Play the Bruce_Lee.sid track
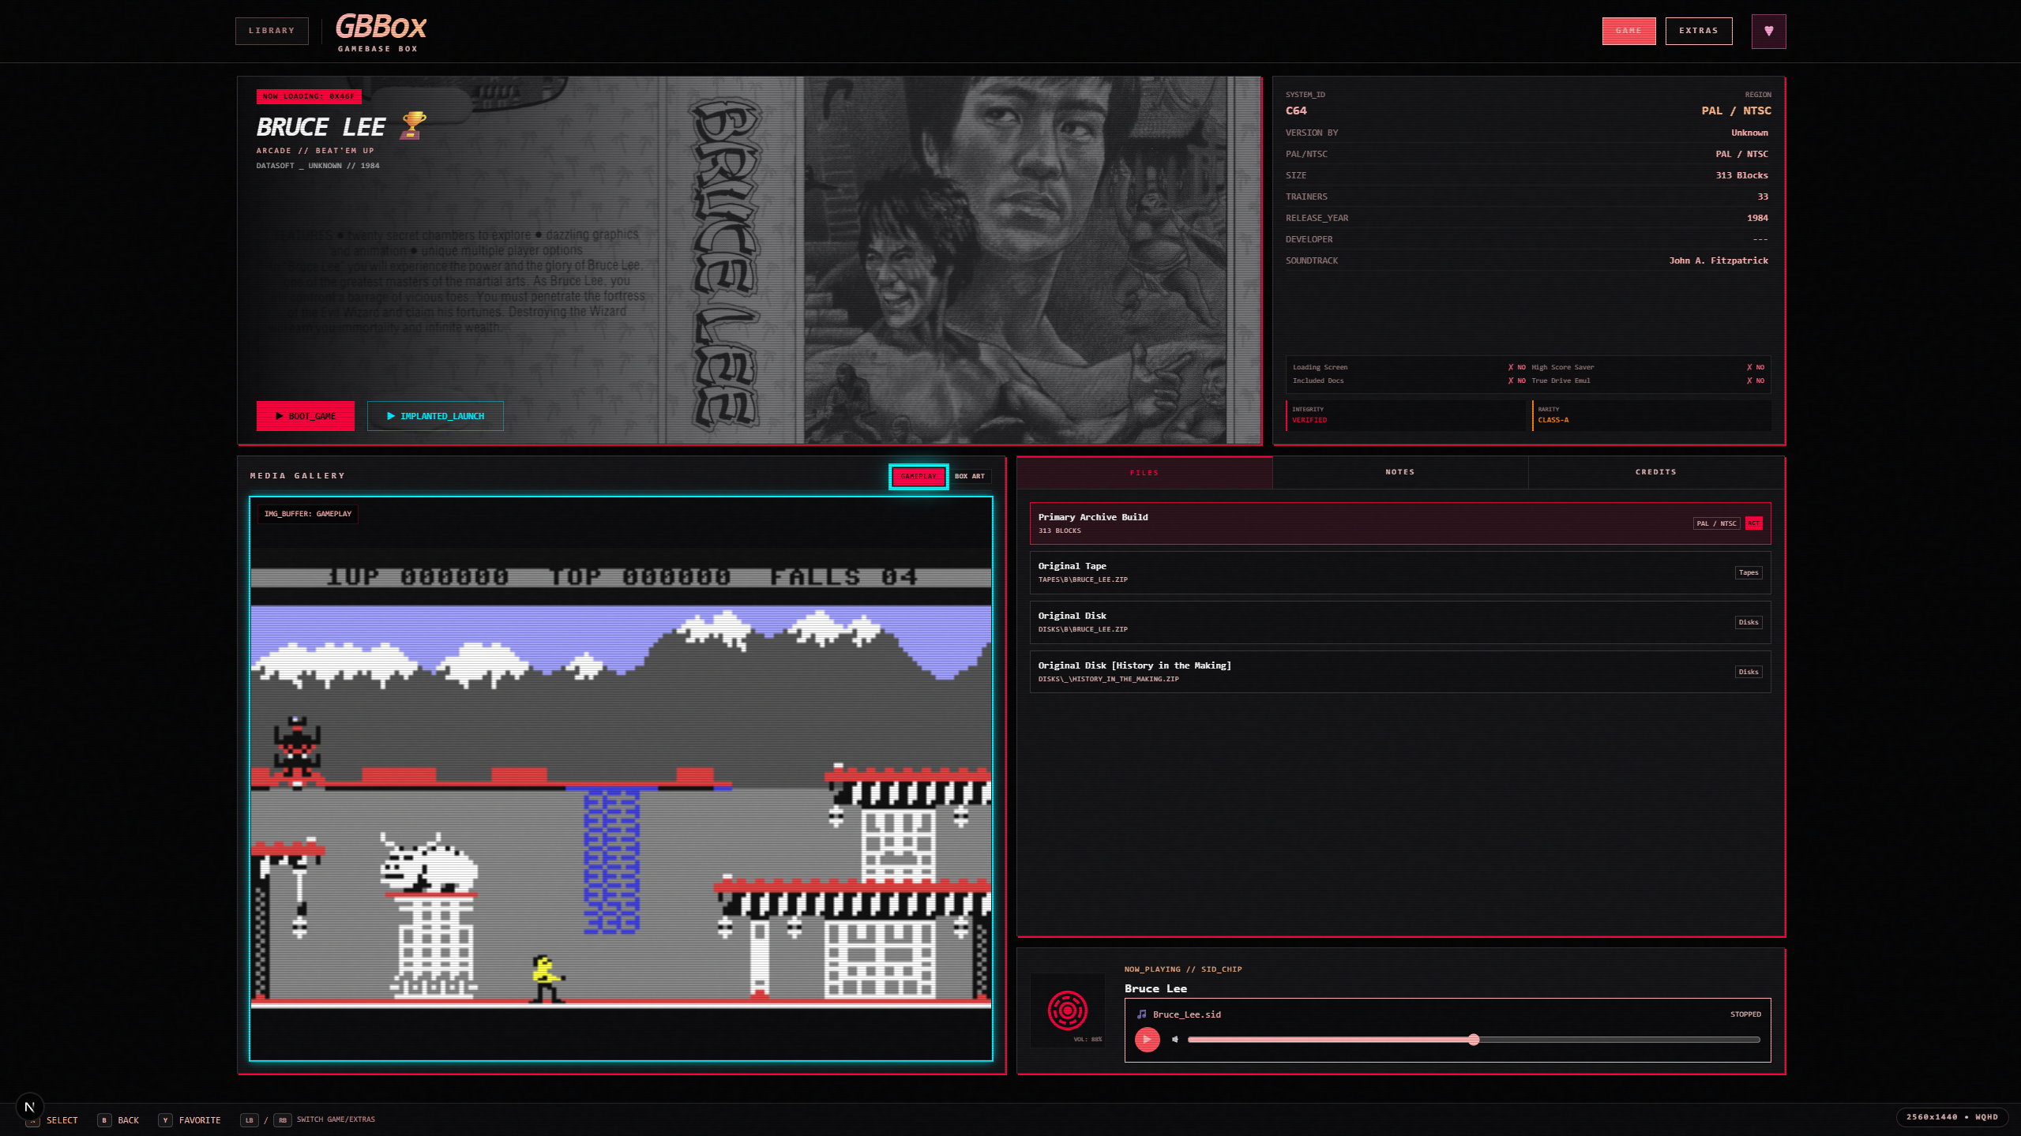Image resolution: width=2021 pixels, height=1136 pixels. click(1147, 1039)
